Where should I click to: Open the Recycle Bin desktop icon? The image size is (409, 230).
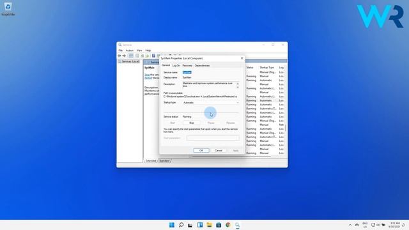point(8,8)
